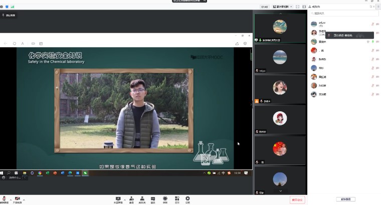Click muted mic on fourth member row
Viewport: 381px width, 205px height.
[372, 51]
